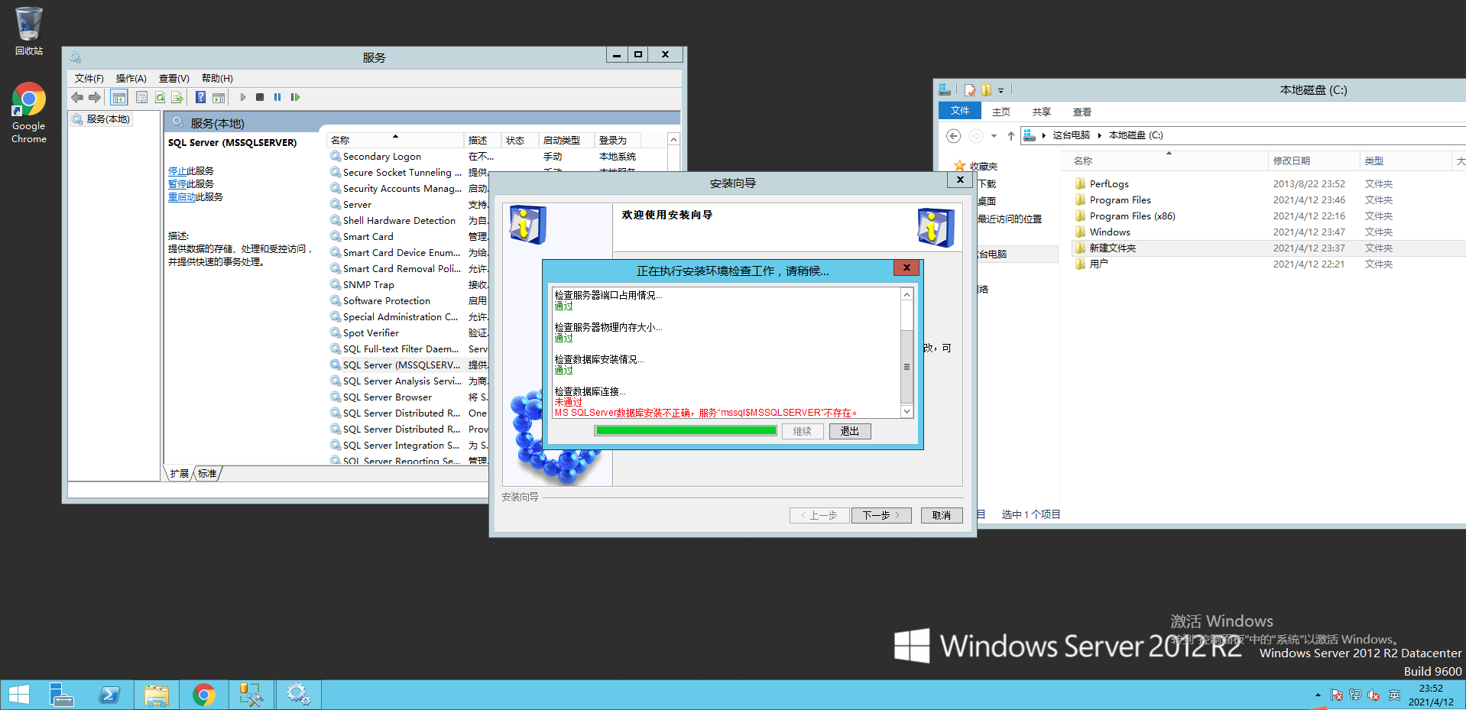Select the Program Files (x86) folder
This screenshot has width=1466, height=710.
[1132, 216]
